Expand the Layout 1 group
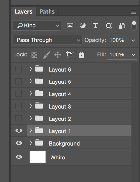The width and height of the screenshot is (140, 182). (x=31, y=130)
